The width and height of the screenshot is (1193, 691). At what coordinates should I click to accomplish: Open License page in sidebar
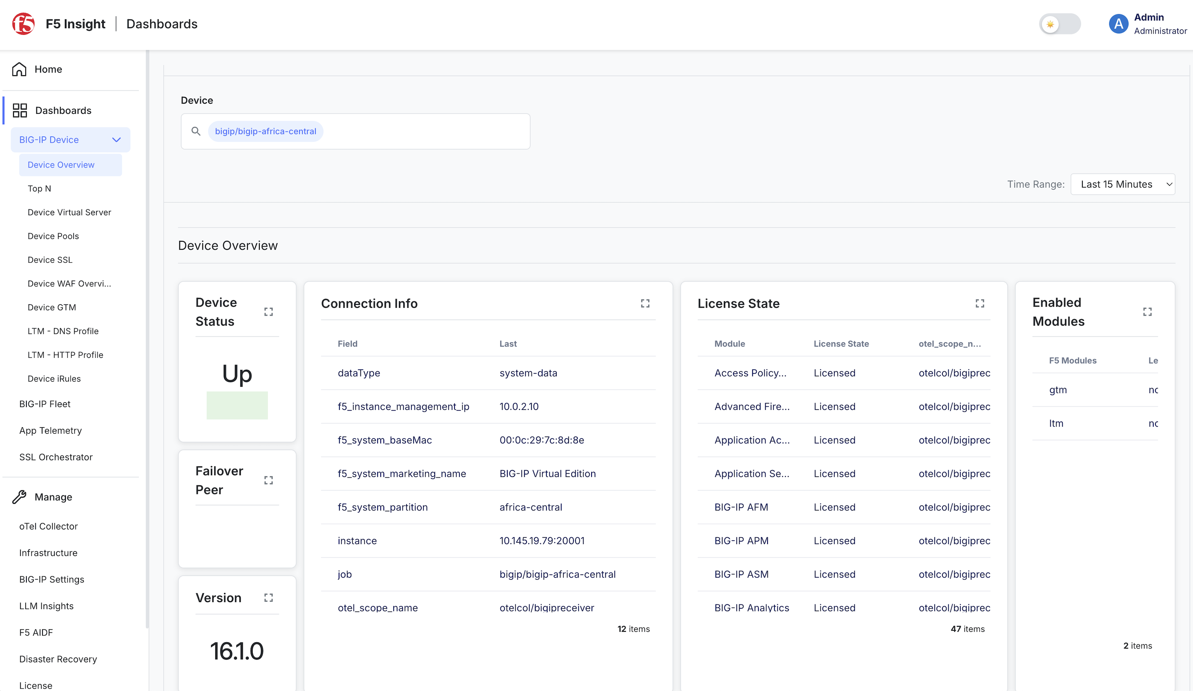click(36, 685)
